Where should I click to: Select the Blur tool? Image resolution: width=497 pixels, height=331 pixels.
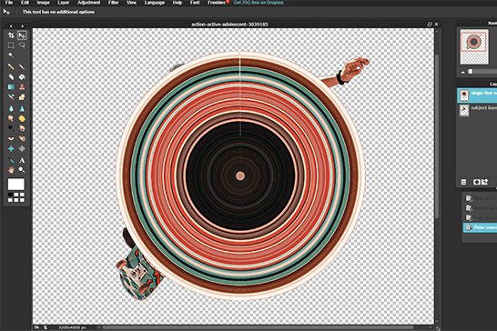coord(11,108)
